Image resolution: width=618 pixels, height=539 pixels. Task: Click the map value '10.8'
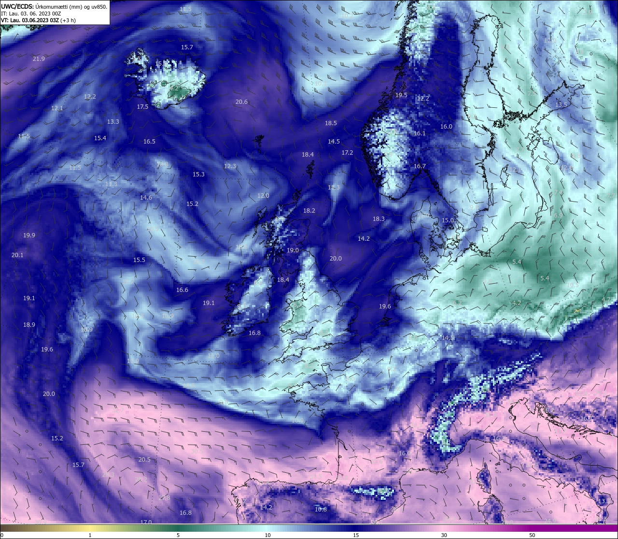(x=321, y=509)
